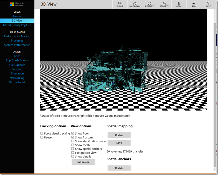The width and height of the screenshot is (218, 175).
Task: Click the '60 volumes; 379459 triangles' text
Action: click(x=125, y=151)
